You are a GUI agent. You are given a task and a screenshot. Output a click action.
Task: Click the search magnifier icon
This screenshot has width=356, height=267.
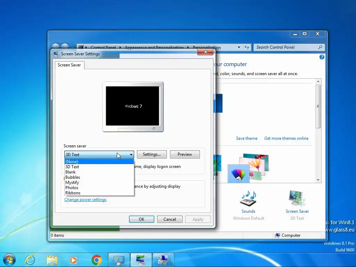click(x=320, y=47)
